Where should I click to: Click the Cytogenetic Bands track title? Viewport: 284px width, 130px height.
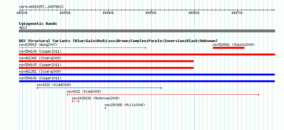tap(38, 24)
